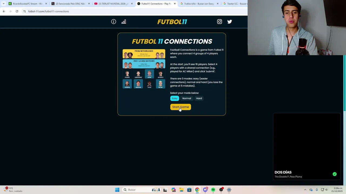Screen dimensions: 346x194
Task: Click DOS DÍAS song title
Action: pyautogui.click(x=283, y=172)
